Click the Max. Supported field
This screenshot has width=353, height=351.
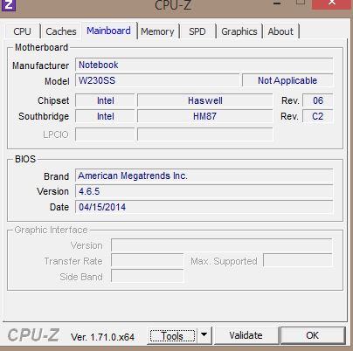298,260
